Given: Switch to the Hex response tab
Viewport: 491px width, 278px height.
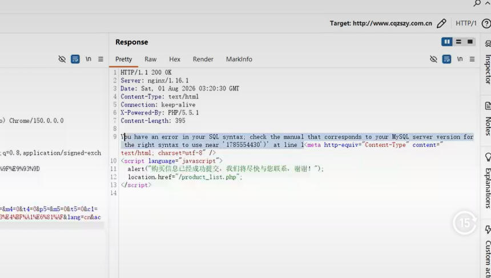Looking at the screenshot, I should click(x=175, y=59).
